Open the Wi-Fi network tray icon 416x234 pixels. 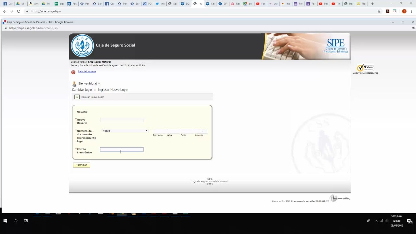click(382, 221)
